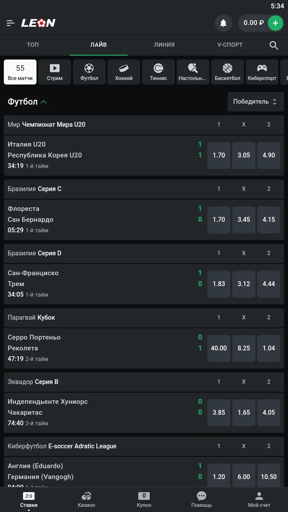Show matches with Стрим
The width and height of the screenshot is (288, 512).
pos(55,72)
